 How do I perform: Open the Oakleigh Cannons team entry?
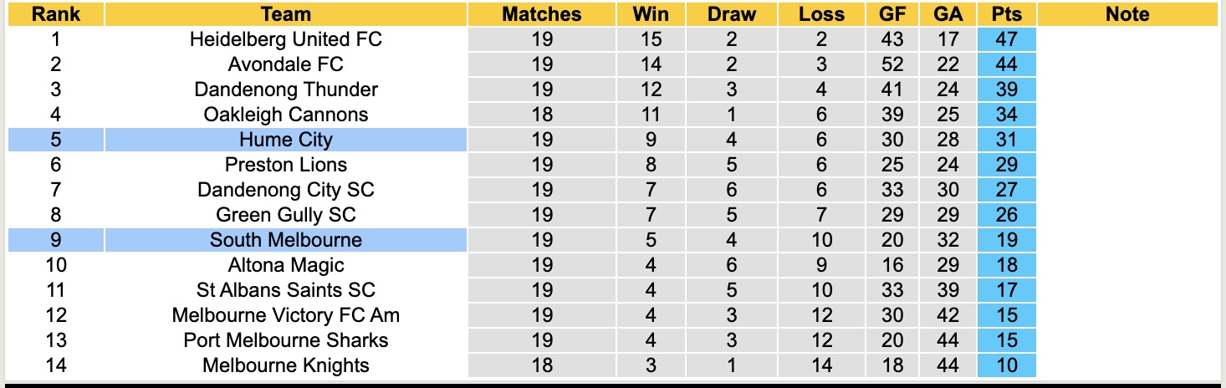[x=285, y=115]
